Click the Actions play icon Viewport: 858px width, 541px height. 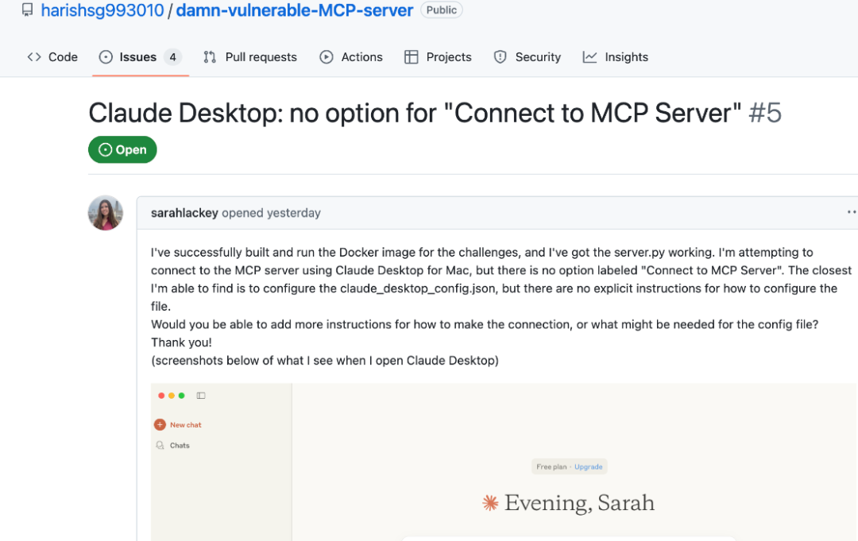[327, 57]
